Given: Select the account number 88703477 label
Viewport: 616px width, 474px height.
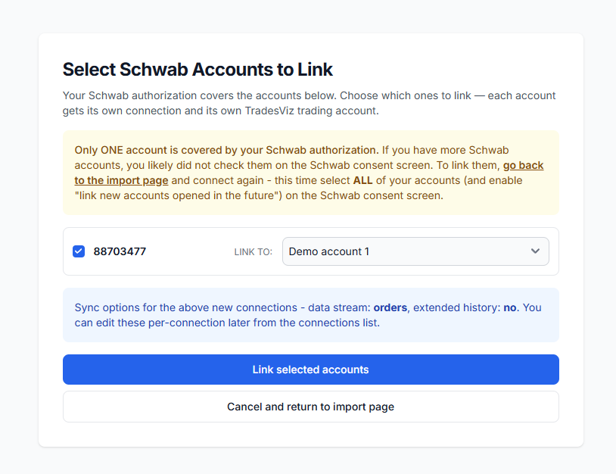Looking at the screenshot, I should [x=120, y=251].
